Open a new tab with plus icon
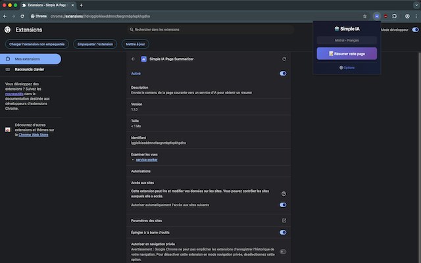421x263 pixels. 81,5
